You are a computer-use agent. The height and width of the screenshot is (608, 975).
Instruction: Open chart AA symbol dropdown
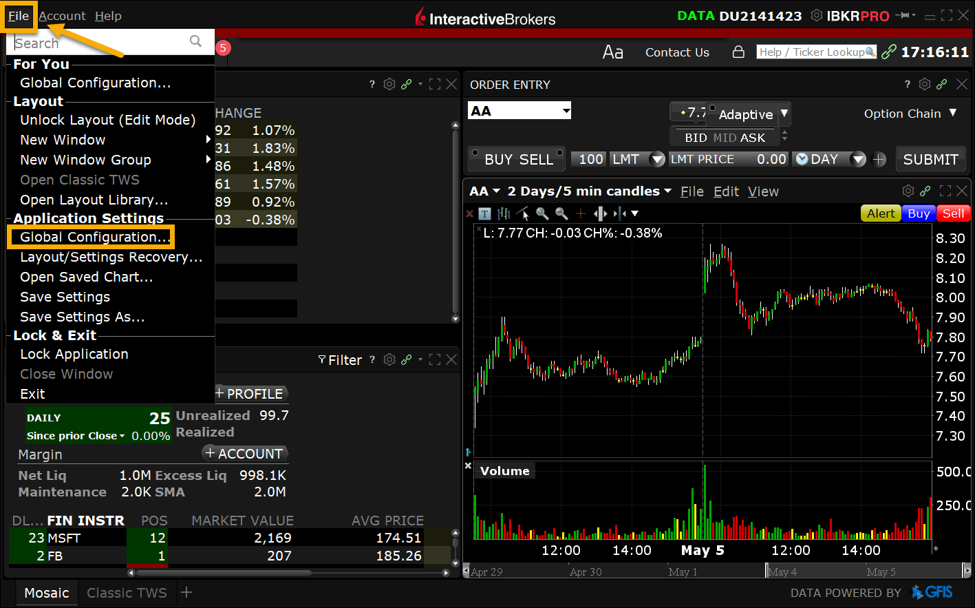pyautogui.click(x=496, y=191)
